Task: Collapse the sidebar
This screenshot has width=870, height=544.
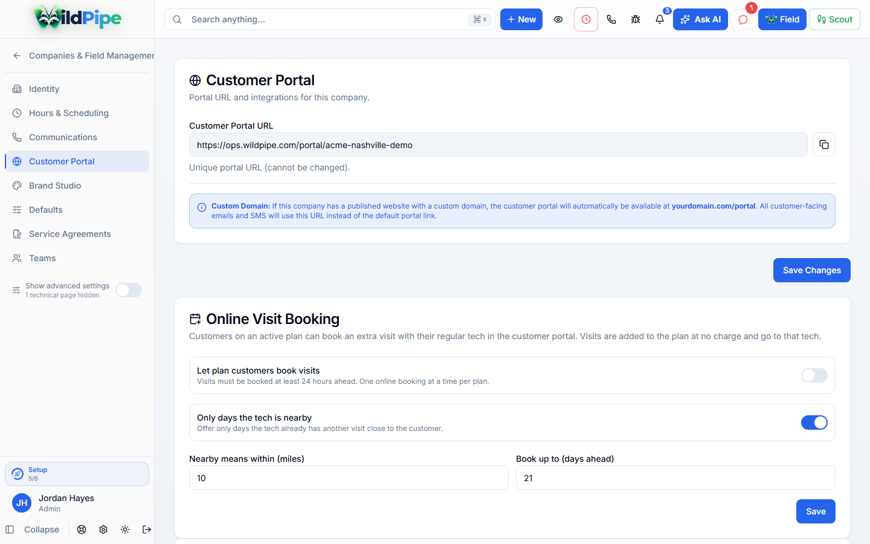Action: (x=33, y=529)
